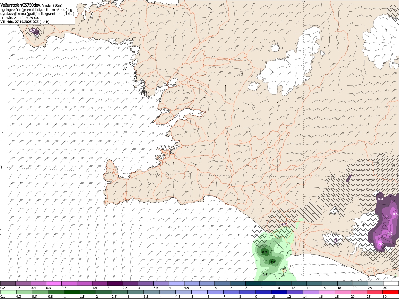Click the Veðurstofan/IS750dev map title

20,5
